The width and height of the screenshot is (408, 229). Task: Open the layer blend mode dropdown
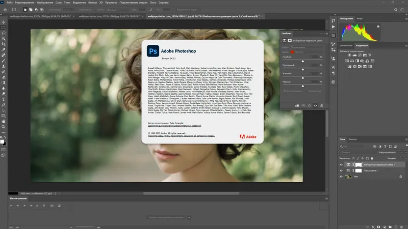[352, 152]
